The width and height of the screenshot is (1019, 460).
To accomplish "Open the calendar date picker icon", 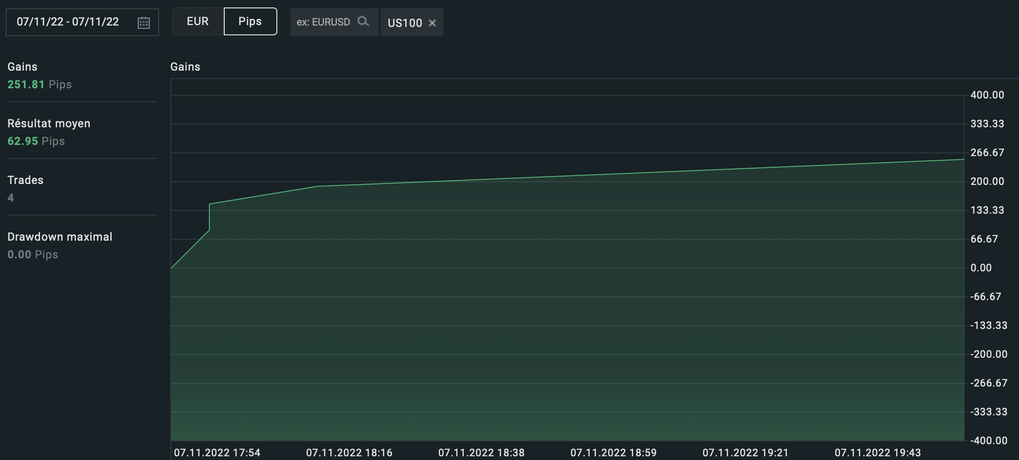I will pyautogui.click(x=144, y=22).
